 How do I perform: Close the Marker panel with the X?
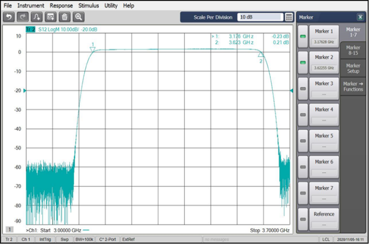point(360,17)
